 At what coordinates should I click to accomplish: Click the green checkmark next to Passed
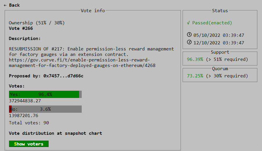[188, 23]
